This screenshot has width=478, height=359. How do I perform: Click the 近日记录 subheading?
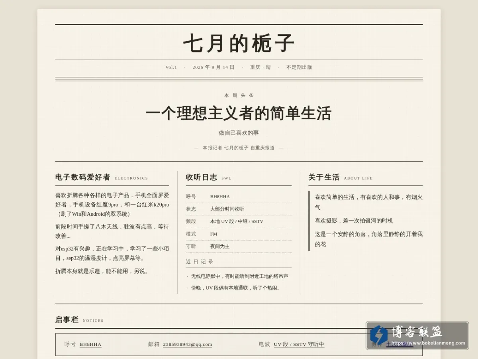(200, 262)
